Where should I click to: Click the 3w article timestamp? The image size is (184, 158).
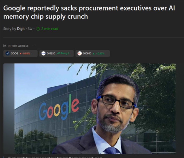click(x=30, y=29)
